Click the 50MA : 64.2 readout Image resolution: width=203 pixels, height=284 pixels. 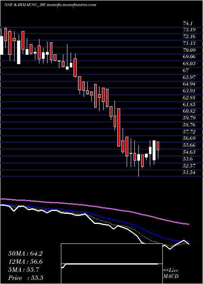point(26,254)
